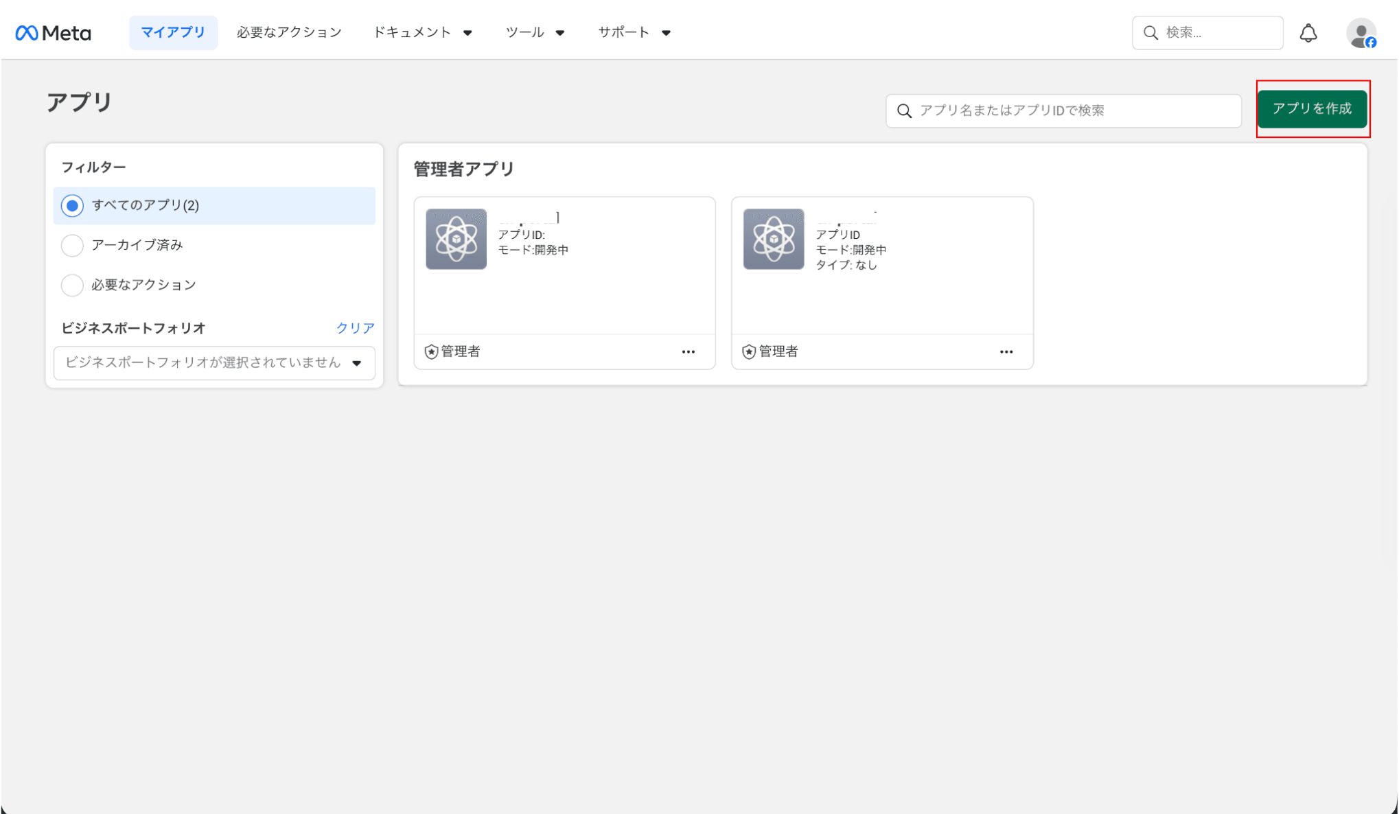Select the 必要なアクション filter radio
The image size is (1399, 814).
(72, 285)
